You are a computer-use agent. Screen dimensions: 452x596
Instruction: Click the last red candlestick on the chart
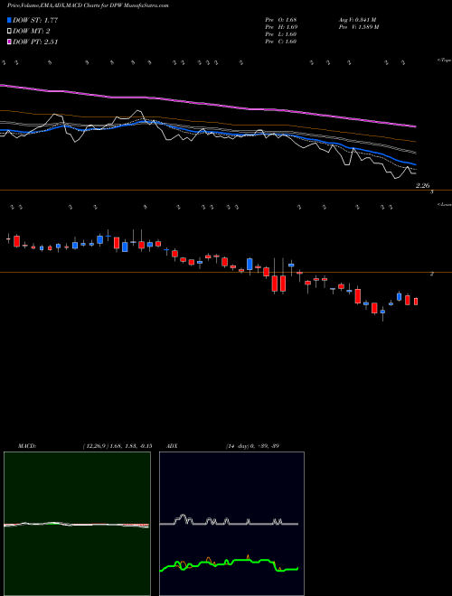point(416,302)
